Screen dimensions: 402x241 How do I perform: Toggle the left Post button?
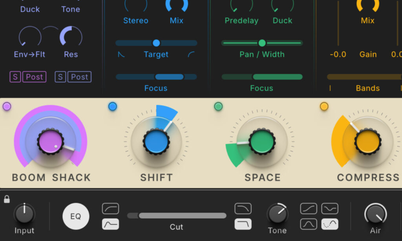coord(35,77)
